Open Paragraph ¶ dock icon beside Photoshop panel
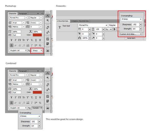Viewport: 152px width, 135px height. point(48,20)
